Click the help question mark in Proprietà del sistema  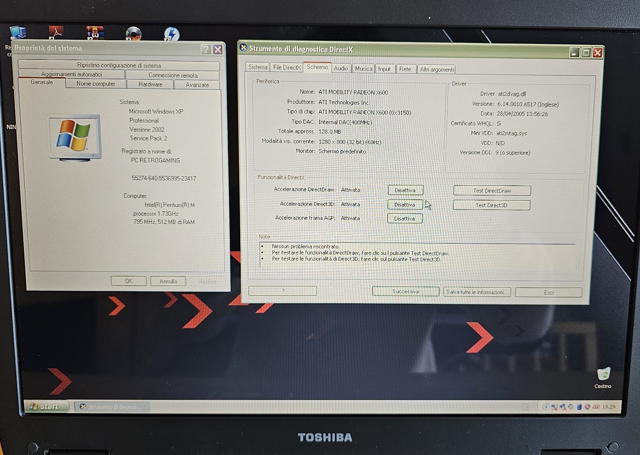tap(206, 50)
